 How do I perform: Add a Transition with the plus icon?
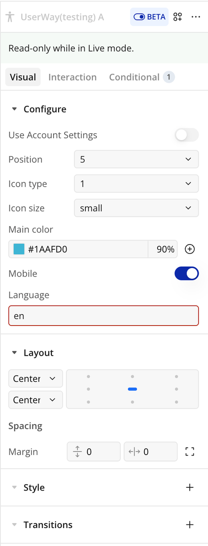point(190,524)
